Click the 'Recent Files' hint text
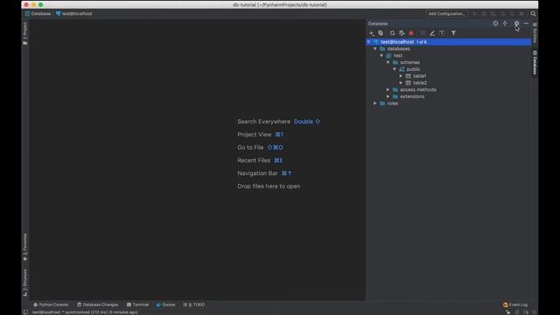Viewport: 560px width, 315px height. (x=254, y=160)
